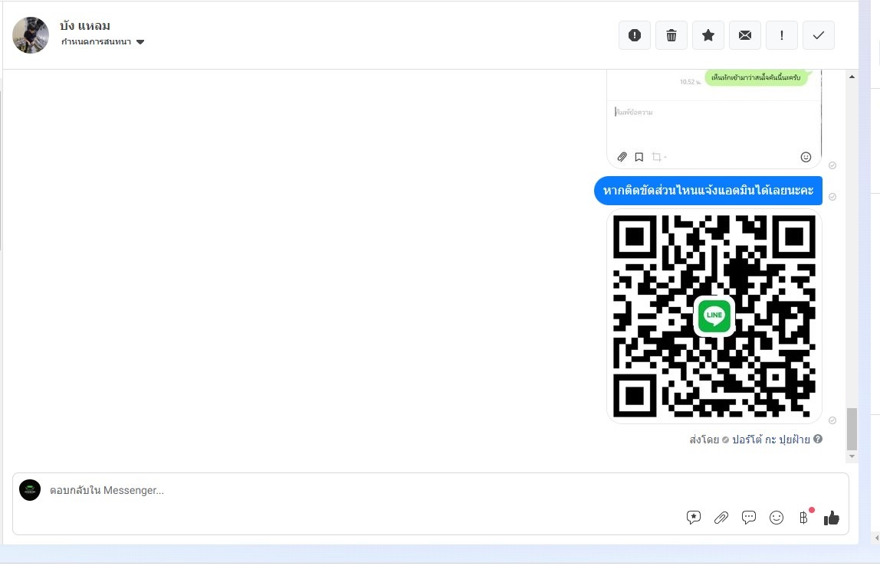Open the LINE QR code image
Viewport: 880px width, 585px height.
(714, 316)
